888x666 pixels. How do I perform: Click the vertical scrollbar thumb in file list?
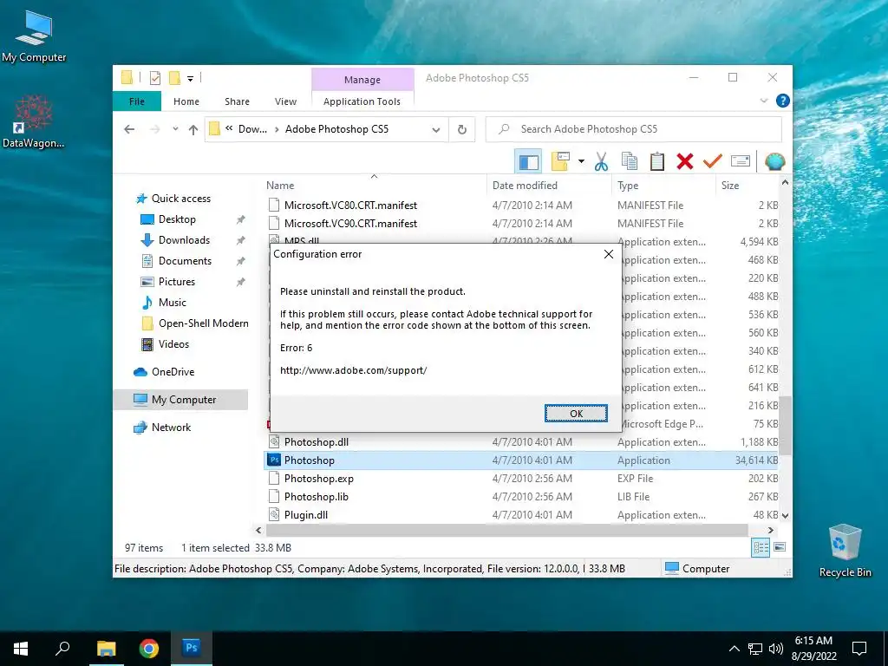click(x=785, y=425)
